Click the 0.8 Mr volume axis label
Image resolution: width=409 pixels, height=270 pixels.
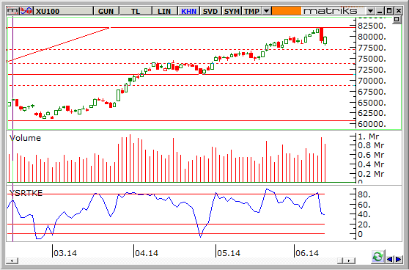tap(371, 145)
